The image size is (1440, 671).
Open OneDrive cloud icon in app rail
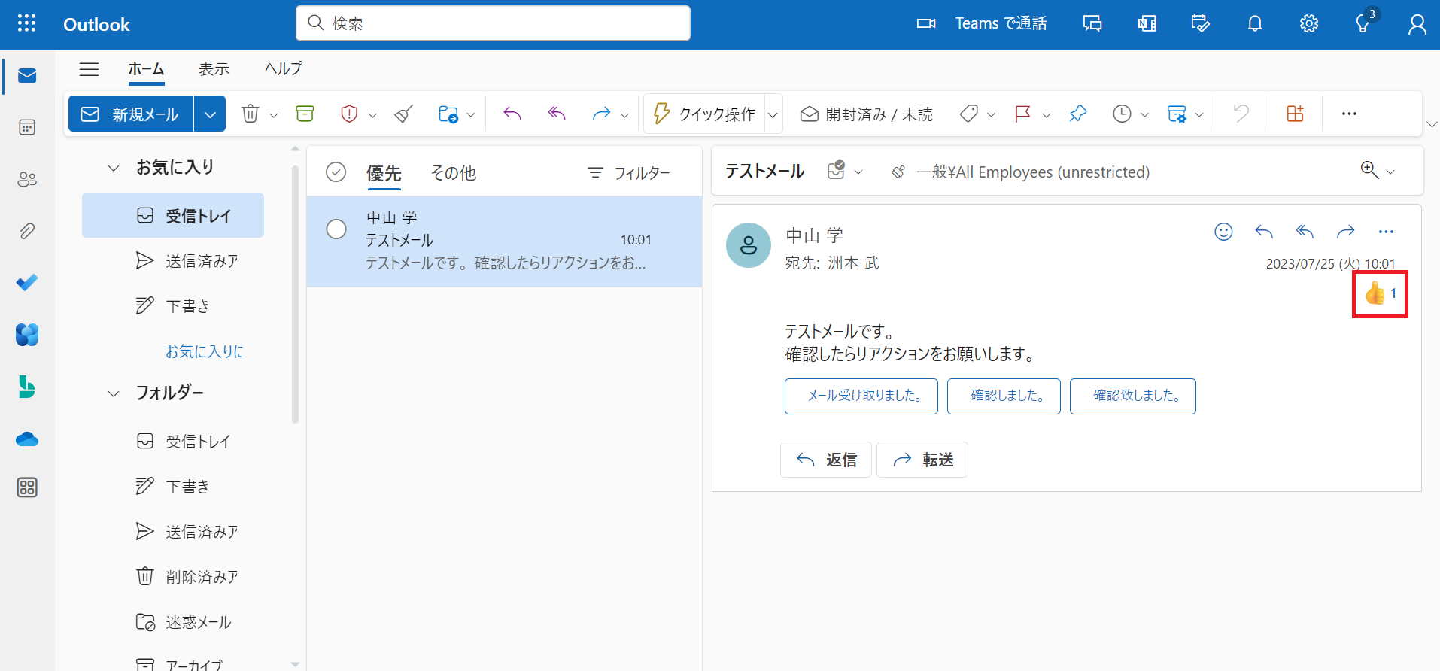(27, 439)
